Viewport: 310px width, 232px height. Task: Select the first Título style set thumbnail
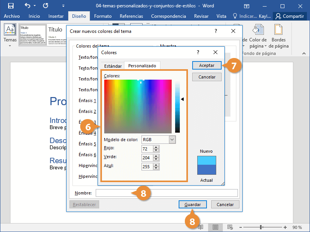(33, 35)
